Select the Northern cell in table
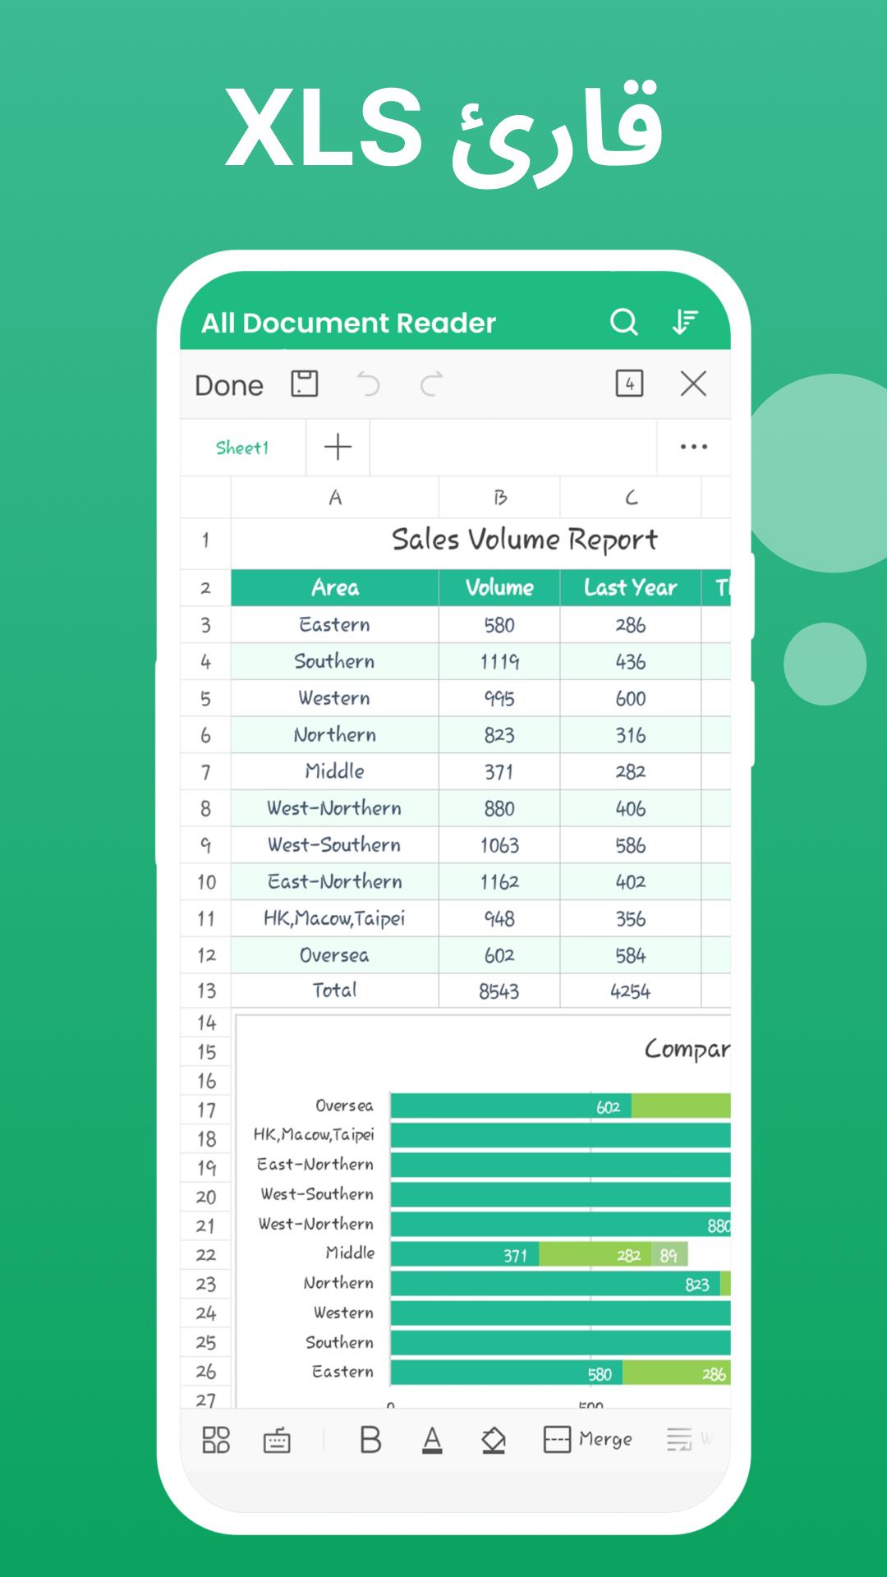887x1577 pixels. tap(335, 735)
